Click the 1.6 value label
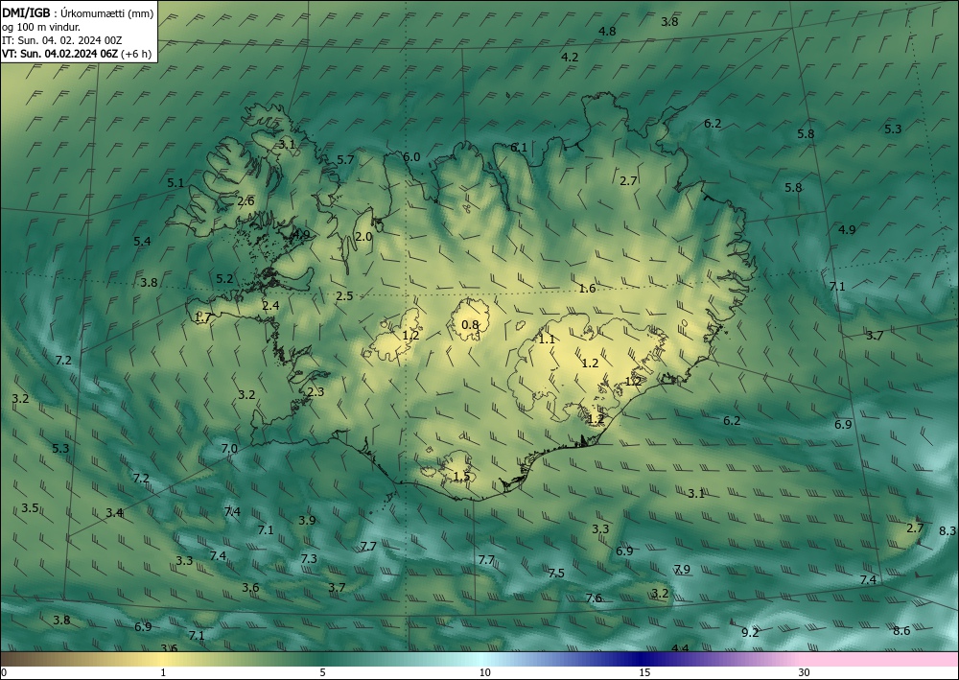 587,288
